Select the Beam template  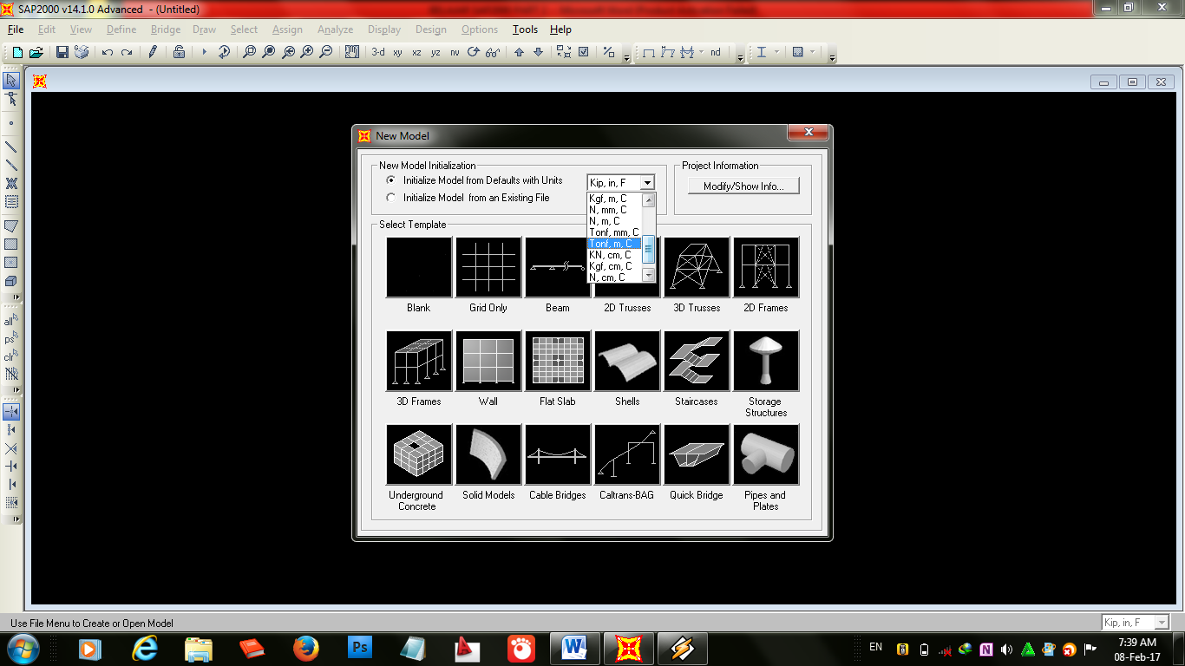558,267
